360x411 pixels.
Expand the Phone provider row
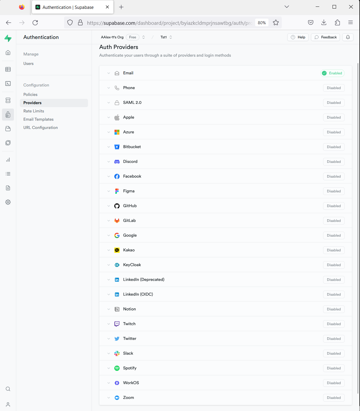(109, 88)
